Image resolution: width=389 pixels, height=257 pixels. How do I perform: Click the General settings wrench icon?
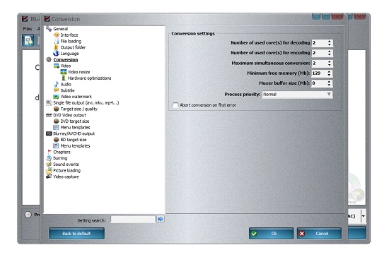pyautogui.click(x=49, y=29)
